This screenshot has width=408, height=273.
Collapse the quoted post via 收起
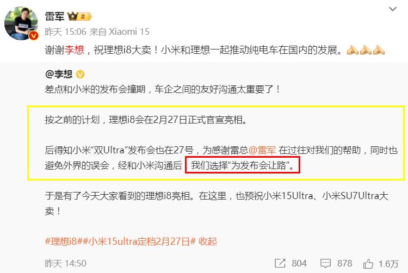point(208,241)
